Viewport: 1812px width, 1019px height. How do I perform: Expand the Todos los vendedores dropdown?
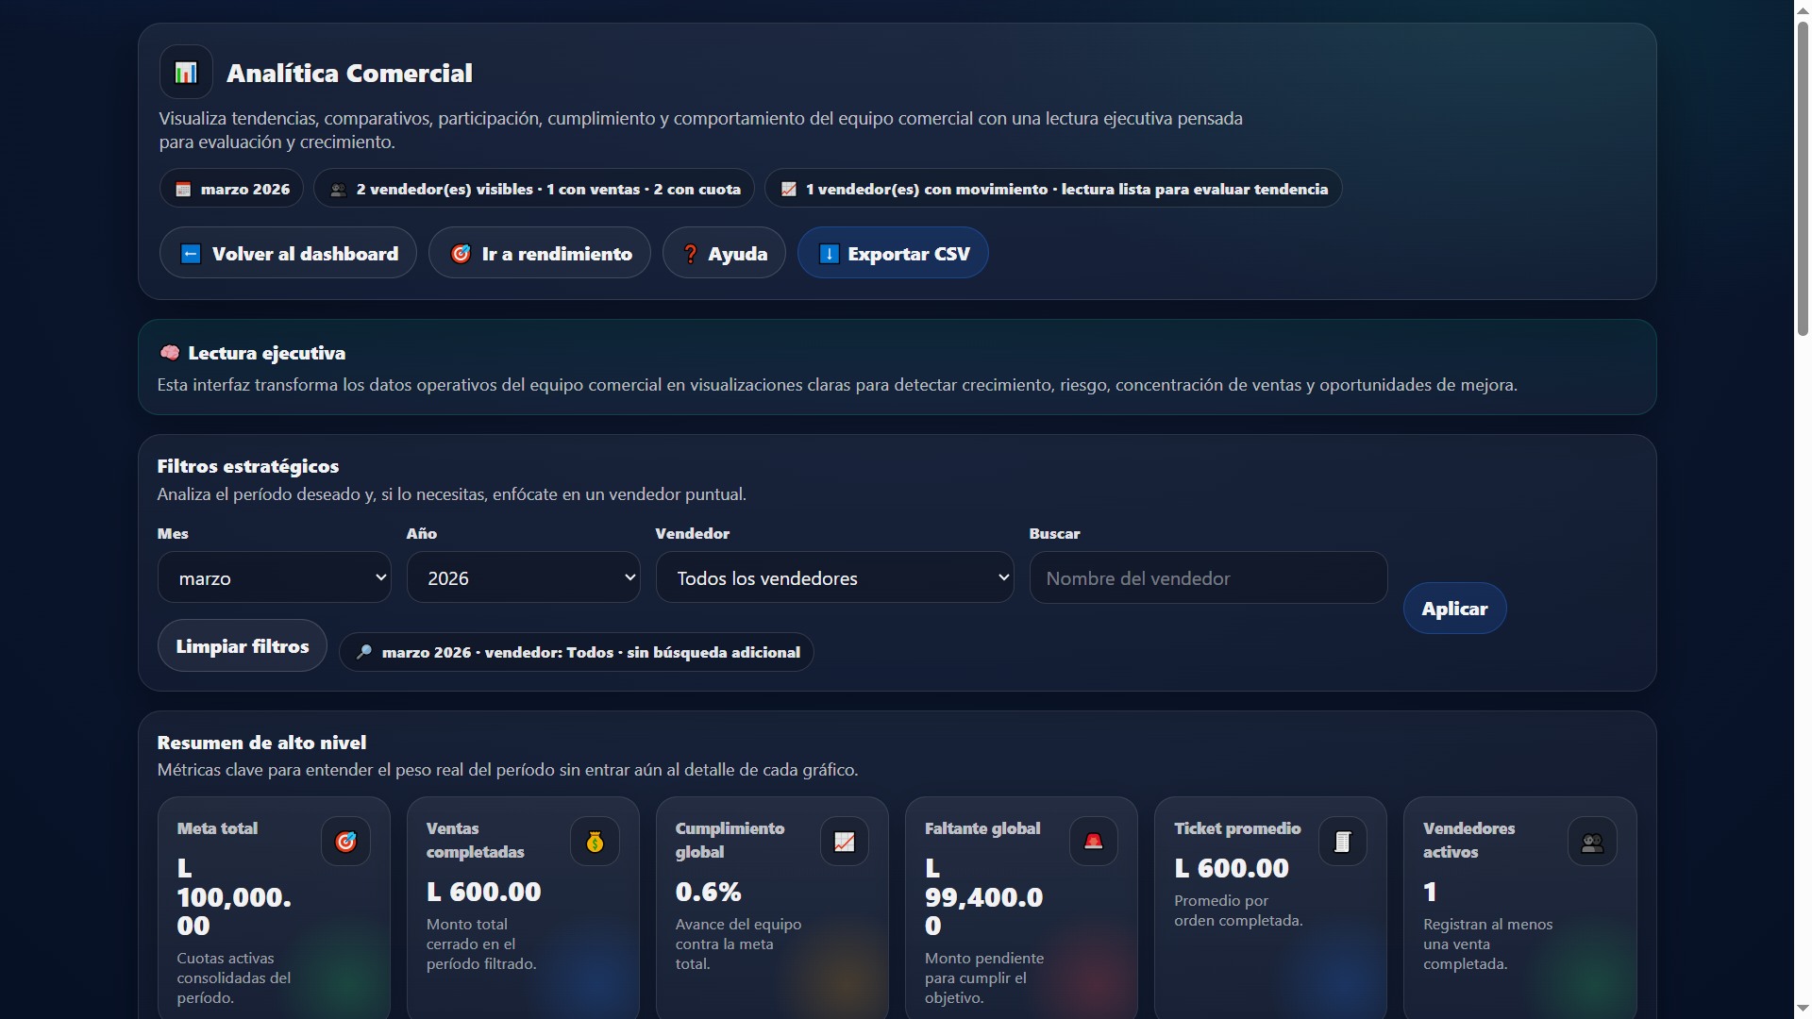[835, 577]
